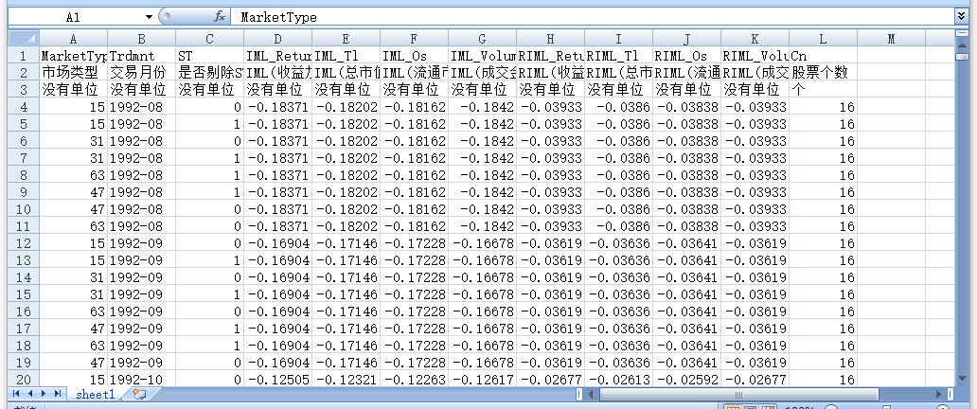
Task: Expand the formula bar with the chevron
Action: click(x=962, y=17)
